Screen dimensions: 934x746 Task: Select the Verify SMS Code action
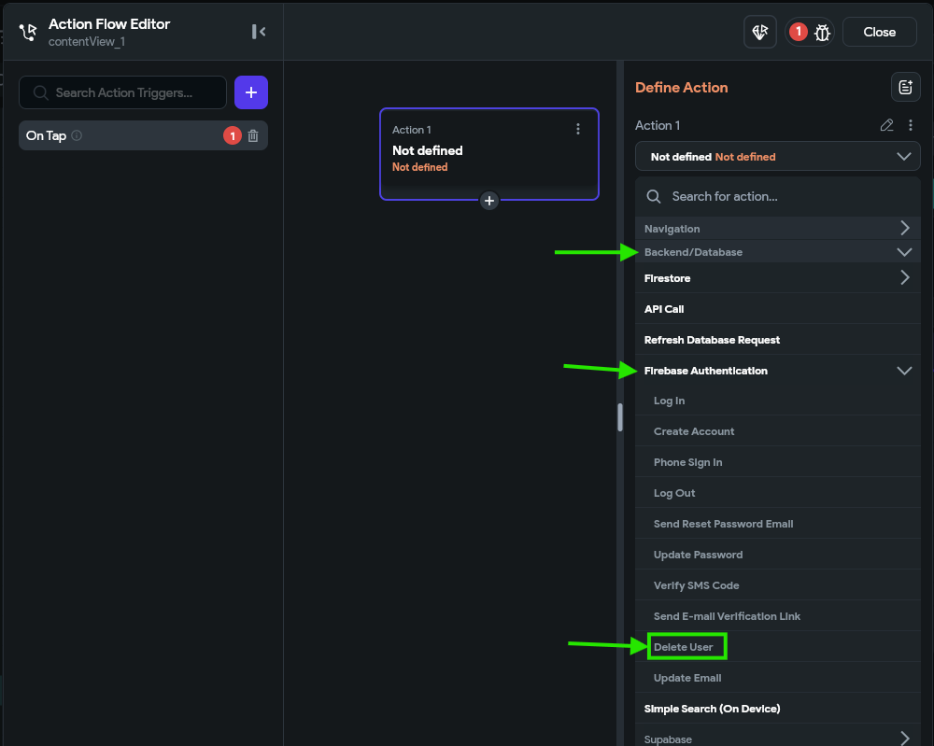(x=777, y=585)
